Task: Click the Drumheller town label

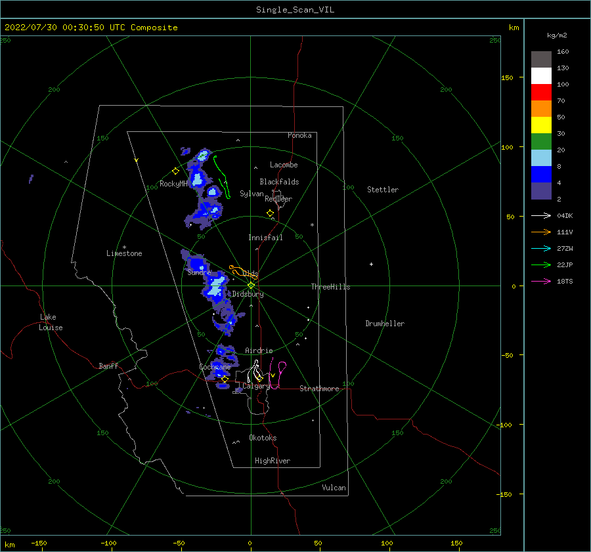Action: pos(385,324)
